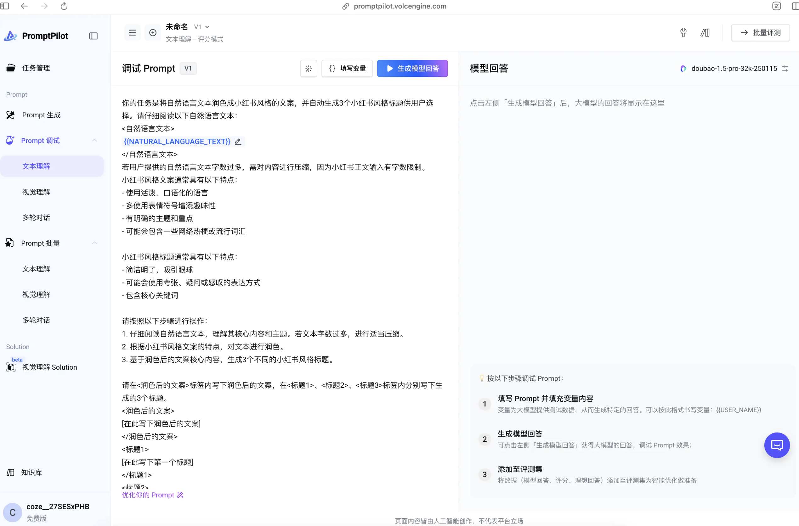Edit the NATURAL_LANGUAGE_TEXT variable pencil icon

coord(238,142)
